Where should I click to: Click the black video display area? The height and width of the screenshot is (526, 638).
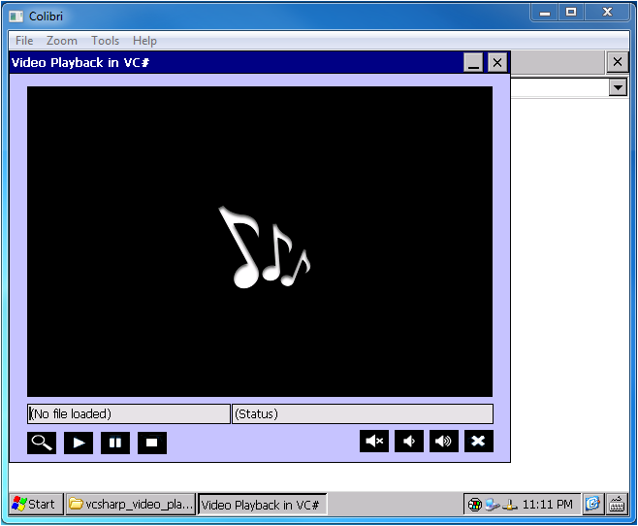(260, 242)
